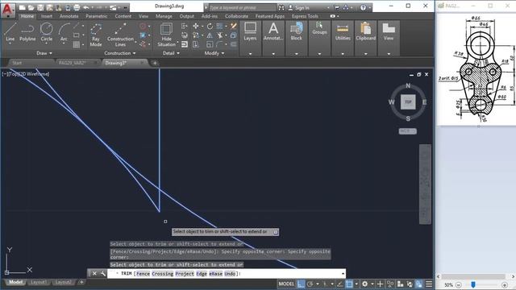Screen dimensions: 516x290
Task: Open the Layers panel button
Action: click(250, 32)
